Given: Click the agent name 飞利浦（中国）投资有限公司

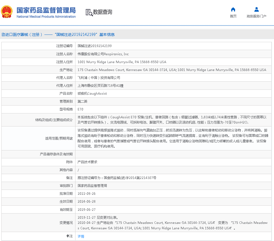Looking at the screenshot, I should (99, 78).
